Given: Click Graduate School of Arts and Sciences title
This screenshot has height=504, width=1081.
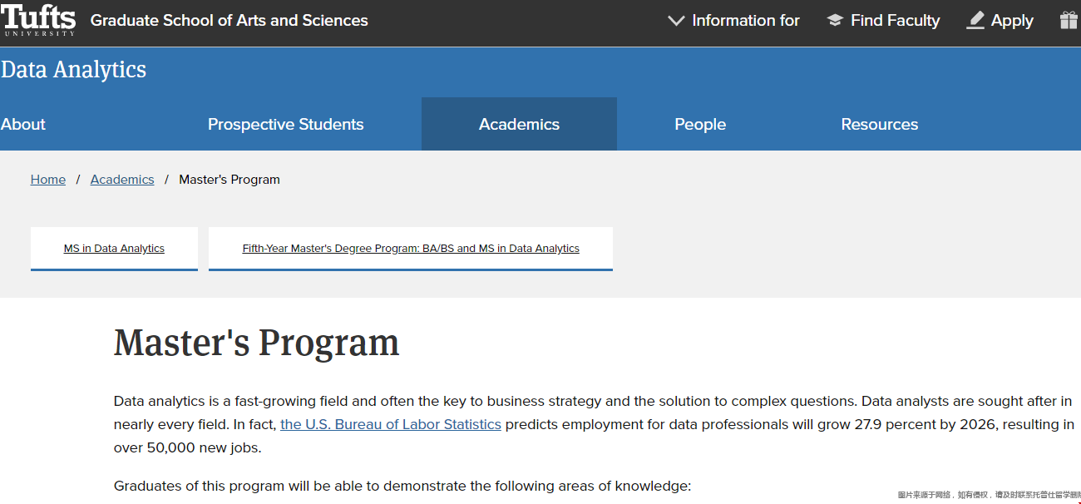Looking at the screenshot, I should click(x=230, y=21).
